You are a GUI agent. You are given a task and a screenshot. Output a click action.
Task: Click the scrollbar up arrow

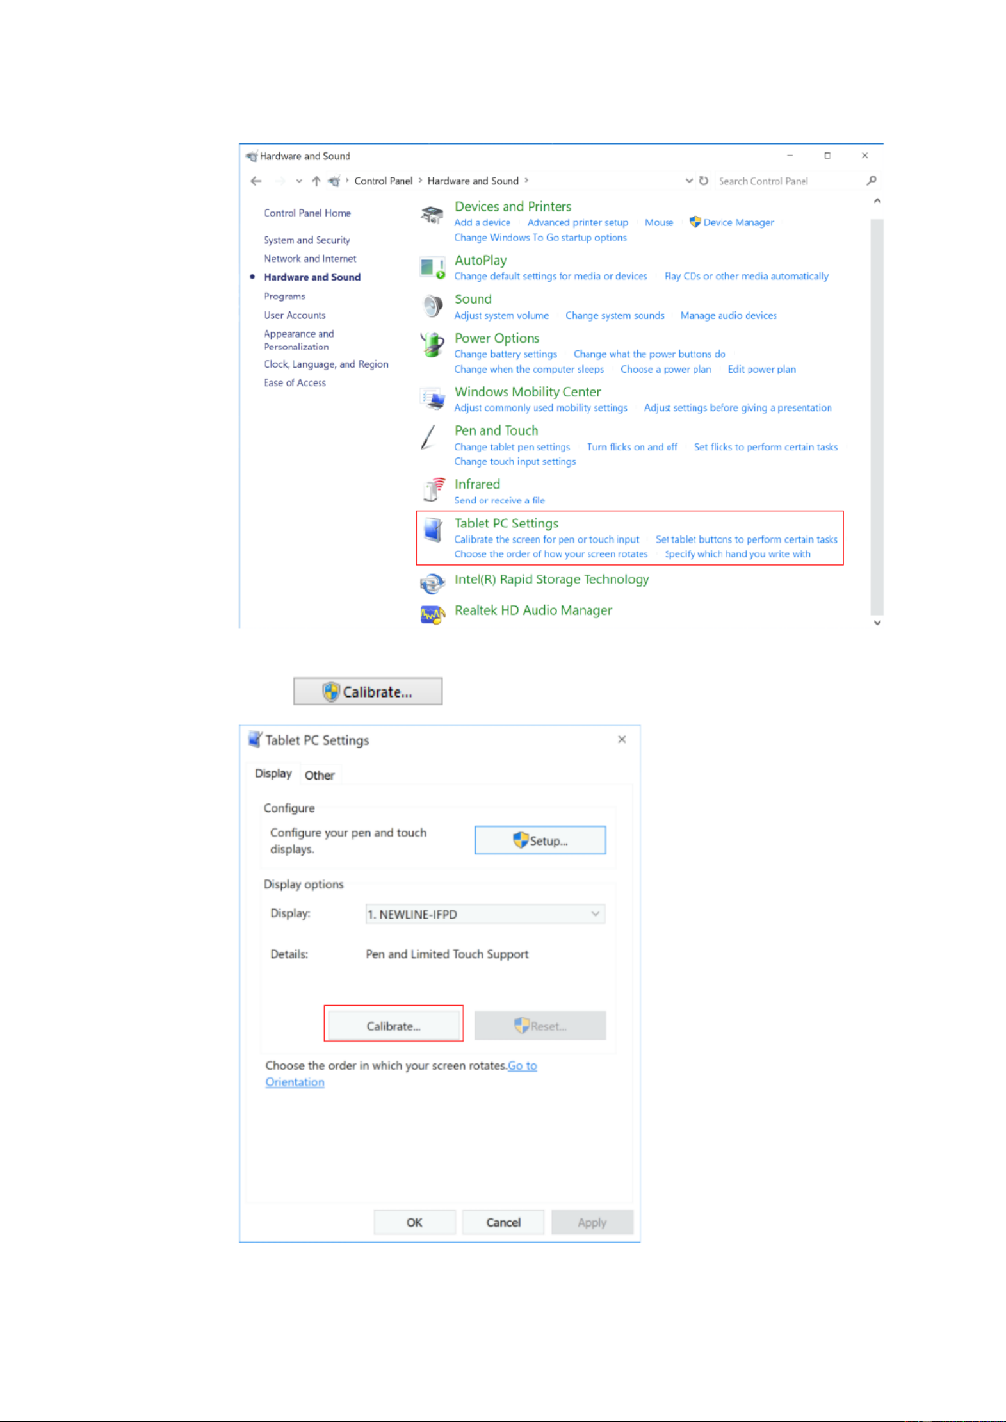click(877, 200)
